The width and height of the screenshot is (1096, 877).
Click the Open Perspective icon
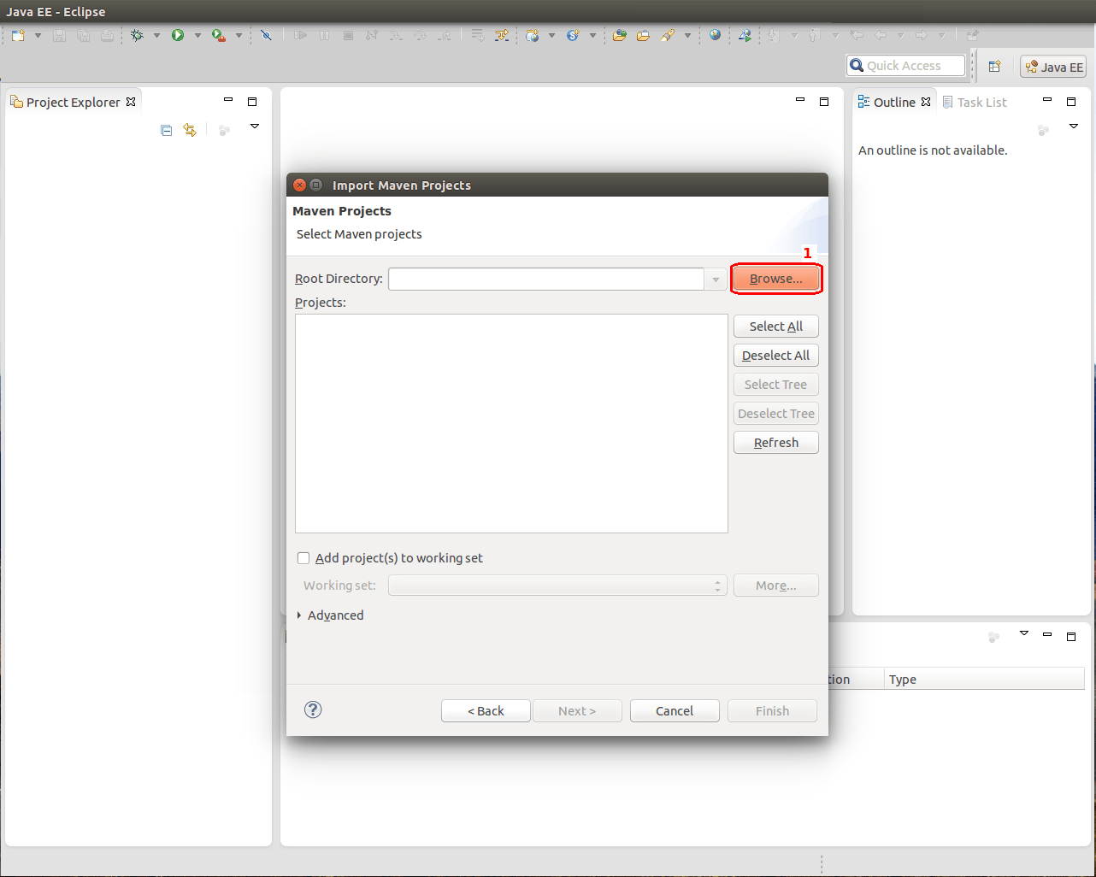(994, 67)
